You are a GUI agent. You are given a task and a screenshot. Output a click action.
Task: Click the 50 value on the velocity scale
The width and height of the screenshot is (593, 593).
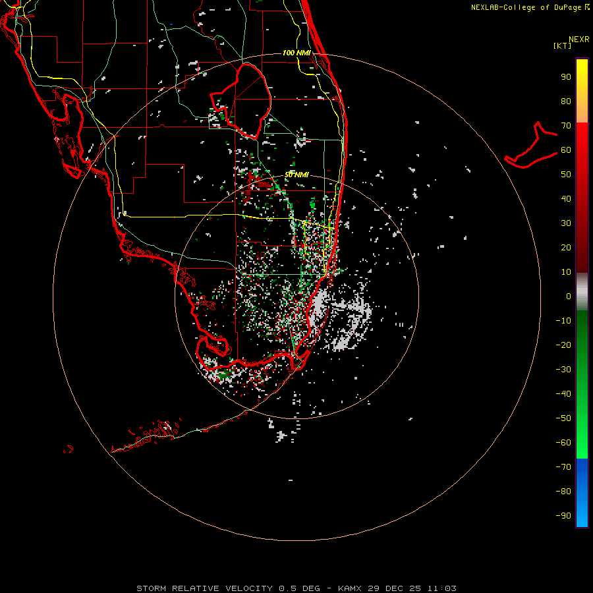click(566, 175)
